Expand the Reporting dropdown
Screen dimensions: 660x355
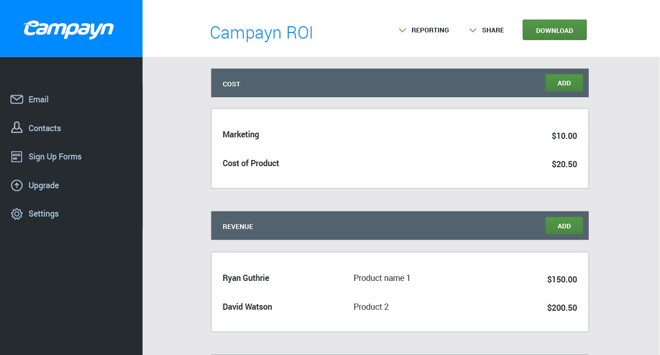click(424, 30)
